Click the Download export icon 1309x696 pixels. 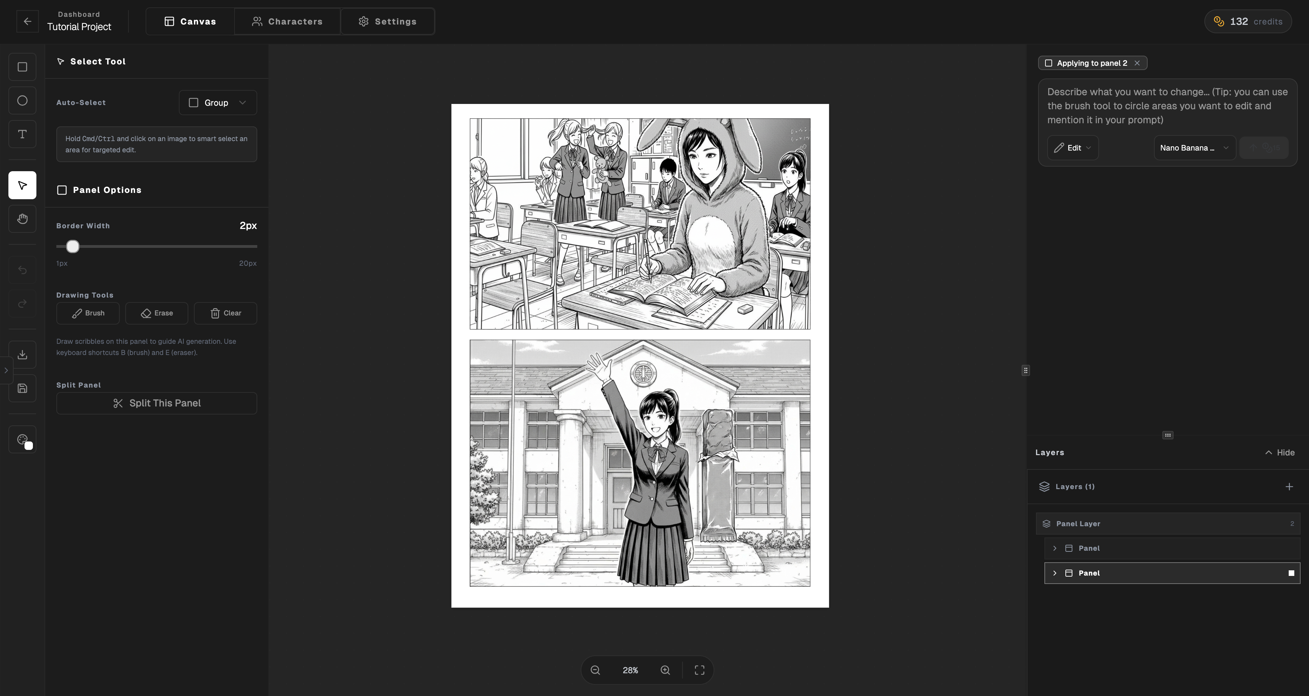tap(22, 354)
